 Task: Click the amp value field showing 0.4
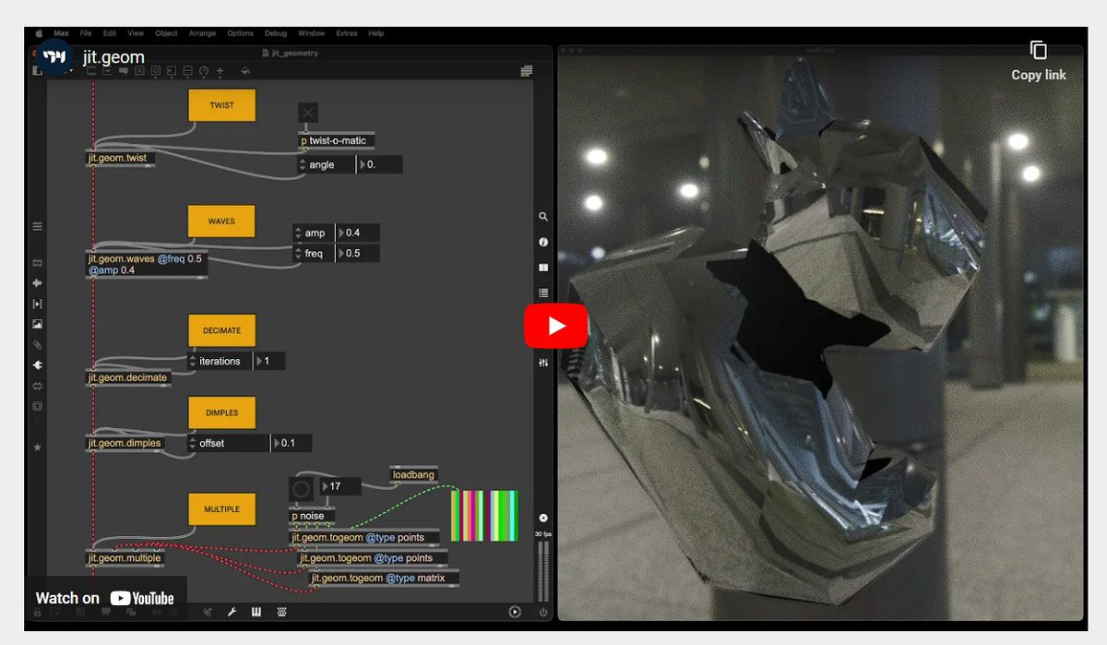tap(358, 233)
